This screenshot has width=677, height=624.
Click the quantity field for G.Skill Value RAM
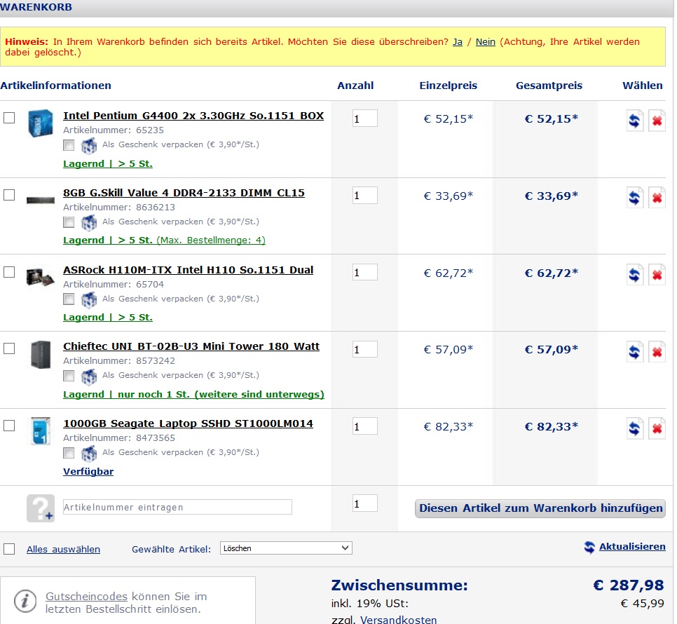[365, 195]
